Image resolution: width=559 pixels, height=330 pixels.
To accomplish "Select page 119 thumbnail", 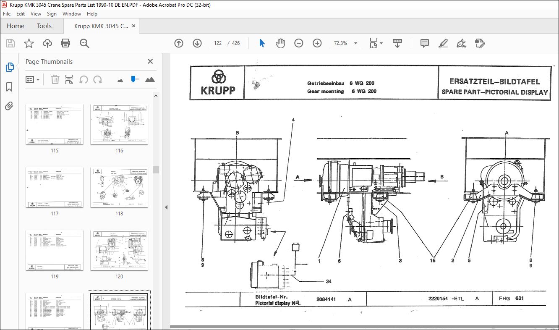I will pyautogui.click(x=55, y=251).
